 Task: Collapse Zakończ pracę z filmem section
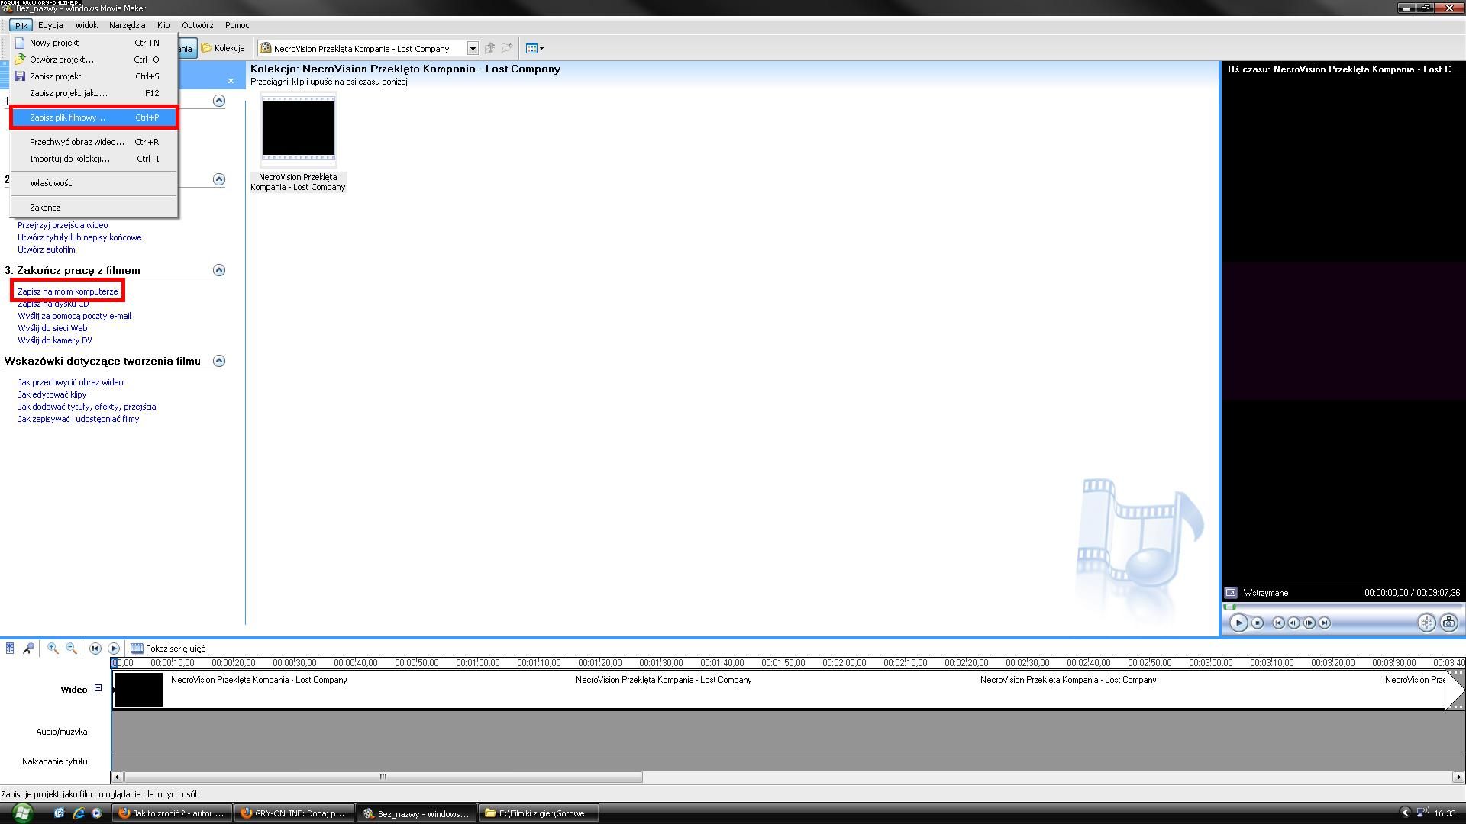click(219, 270)
